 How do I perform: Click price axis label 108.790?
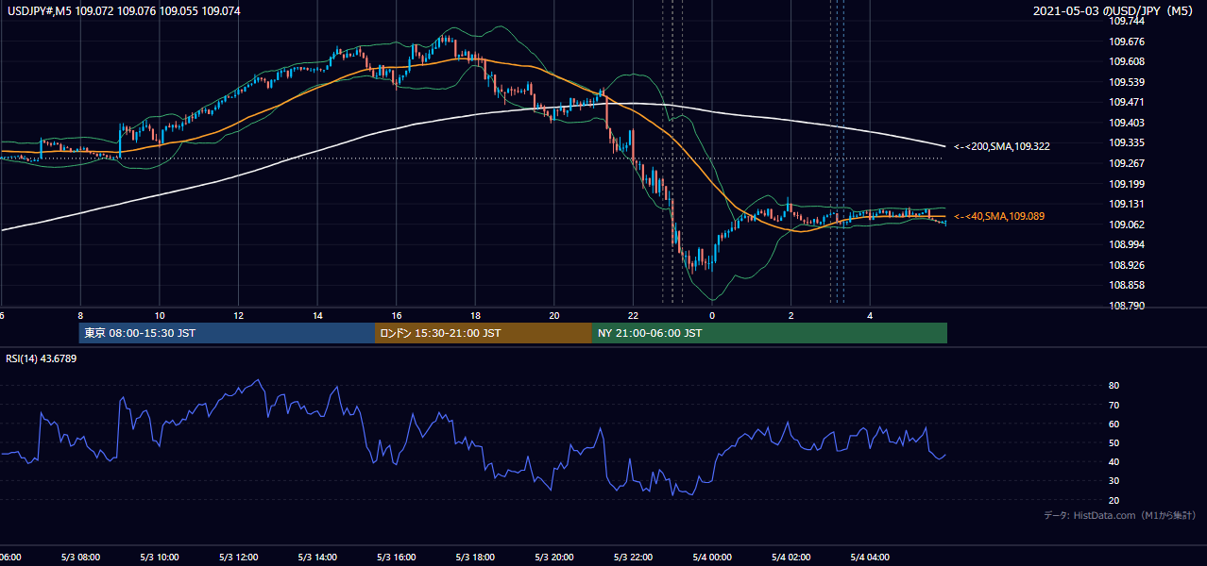[x=1127, y=307]
